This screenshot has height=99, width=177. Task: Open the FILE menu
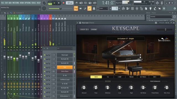click(x=2, y=3)
